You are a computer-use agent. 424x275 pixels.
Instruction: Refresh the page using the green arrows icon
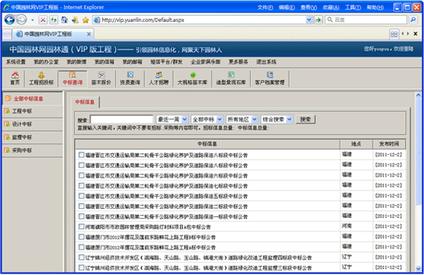coord(53,20)
